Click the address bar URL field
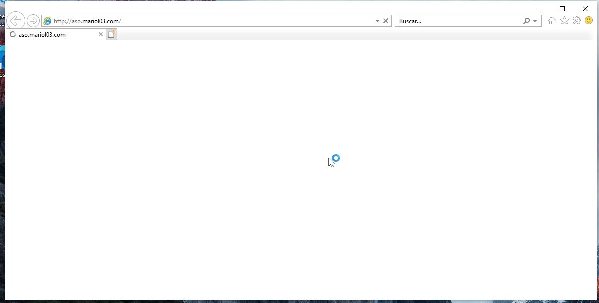 pos(212,21)
